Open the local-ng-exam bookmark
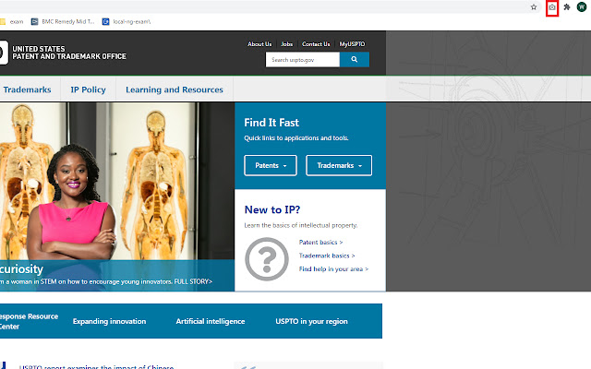Image resolution: width=591 pixels, height=369 pixels. [x=127, y=22]
